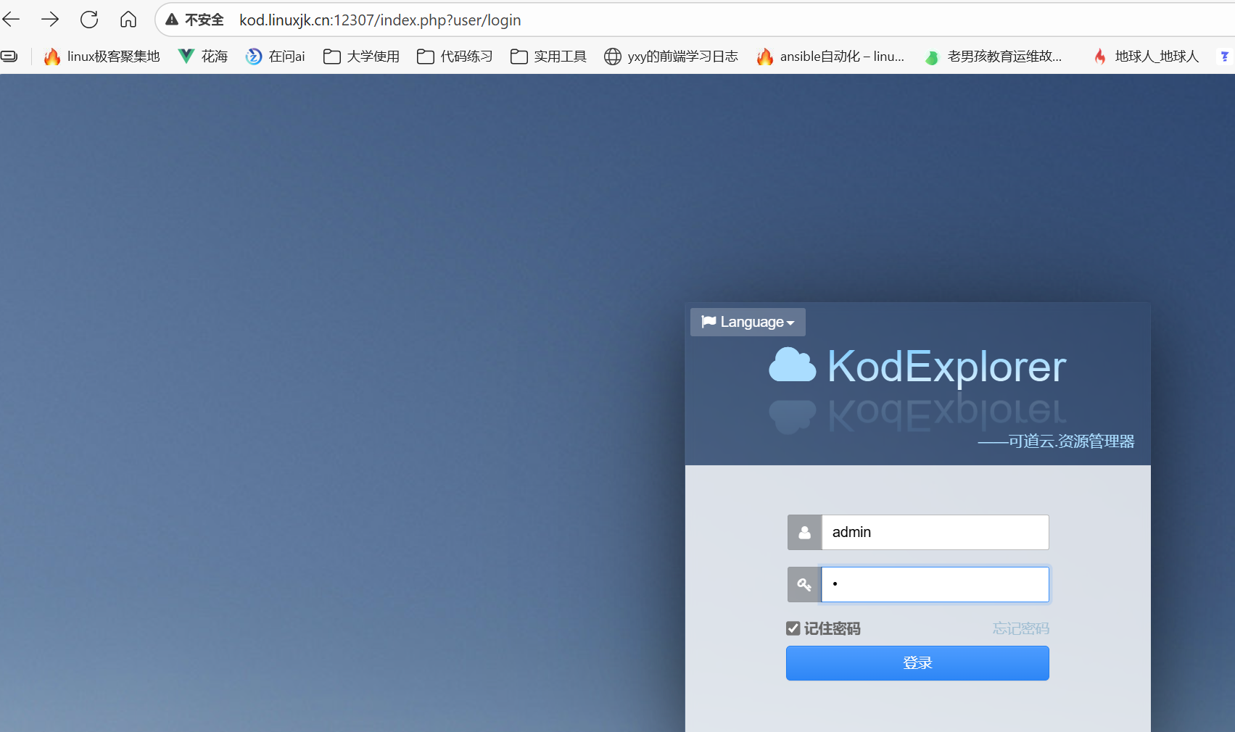Image resolution: width=1235 pixels, height=732 pixels.
Task: Open the linux极客聚集地 bookmark
Action: point(102,57)
